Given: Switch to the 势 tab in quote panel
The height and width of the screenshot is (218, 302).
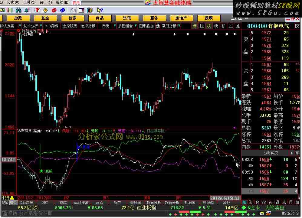Looking at the screenshot, I should pyautogui.click(x=271, y=202).
